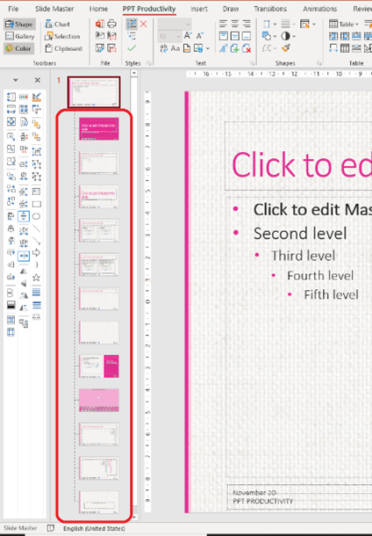Open the Text group dialog launcher
372x536 pixels.
(252, 63)
